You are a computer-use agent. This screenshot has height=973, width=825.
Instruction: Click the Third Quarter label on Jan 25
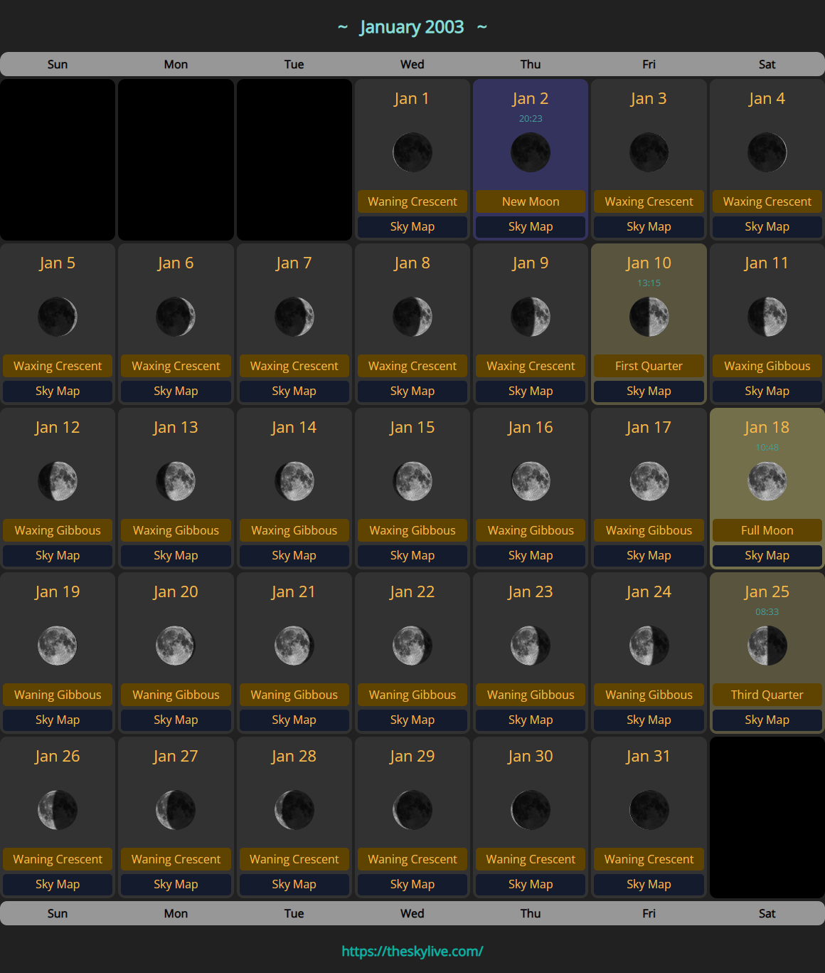click(x=767, y=695)
